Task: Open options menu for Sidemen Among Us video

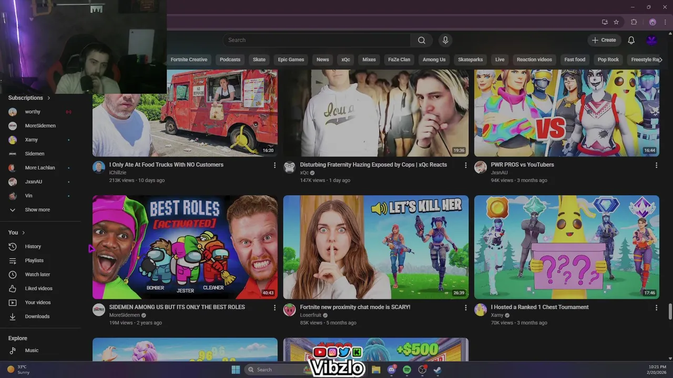Action: pyautogui.click(x=274, y=308)
